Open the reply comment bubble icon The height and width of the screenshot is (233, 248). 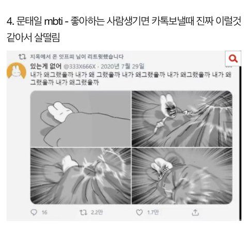click(34, 212)
